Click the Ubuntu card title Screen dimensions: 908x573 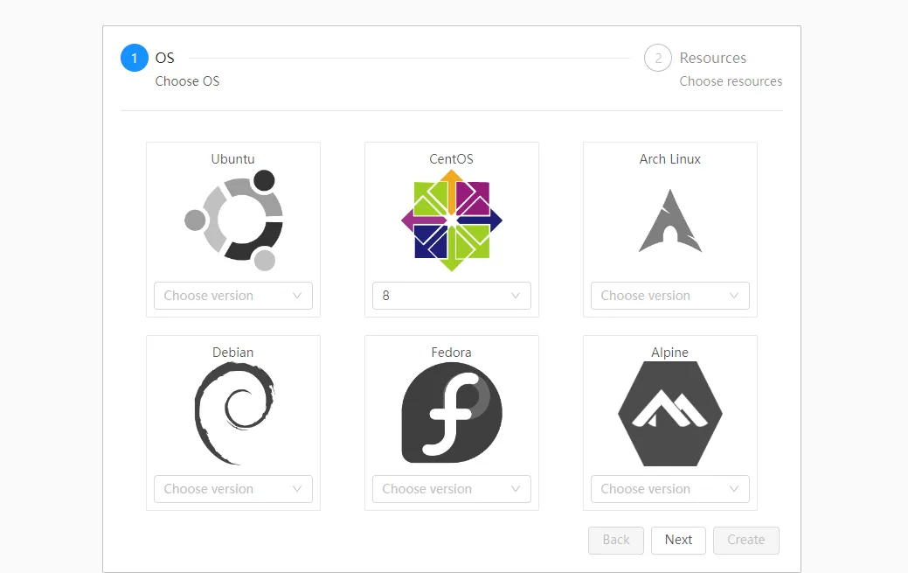232,159
